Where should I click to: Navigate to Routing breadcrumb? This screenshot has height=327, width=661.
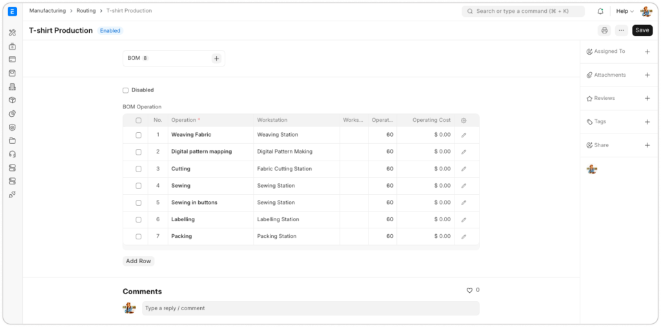(x=86, y=11)
